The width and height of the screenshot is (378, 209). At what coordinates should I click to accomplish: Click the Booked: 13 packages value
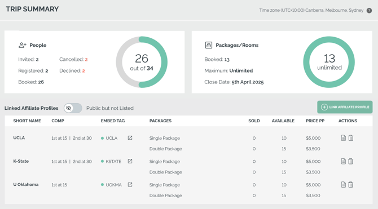(217, 60)
